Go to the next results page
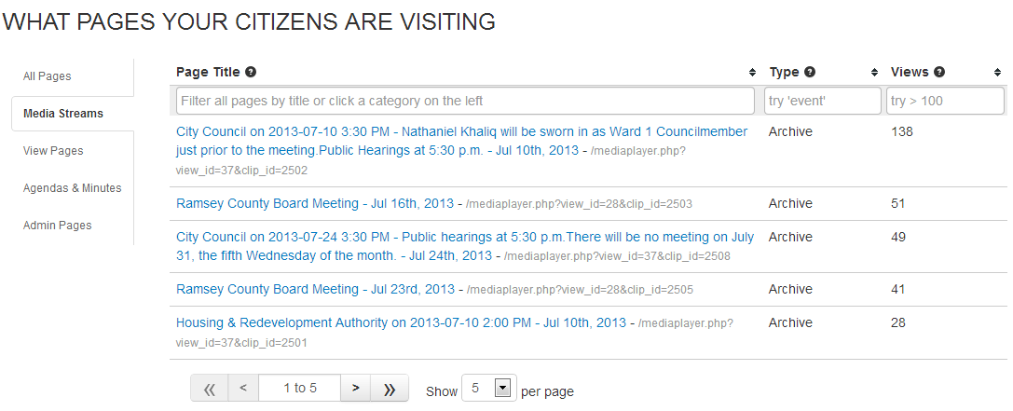Screen dimensions: 1013x411 point(355,389)
